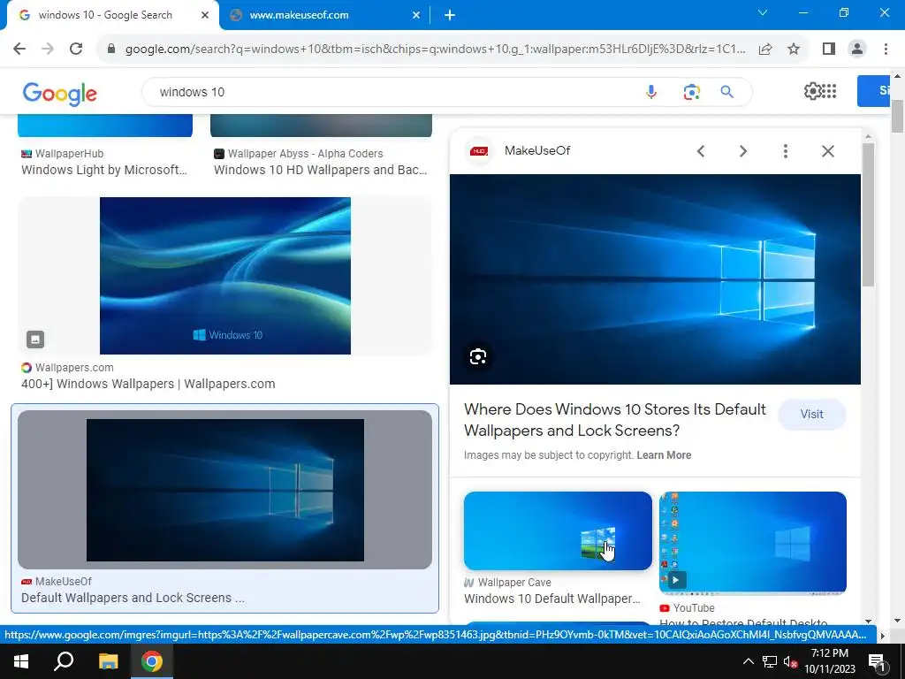The image size is (905, 679).
Task: Open File Explorer from taskbar
Action: (x=108, y=661)
